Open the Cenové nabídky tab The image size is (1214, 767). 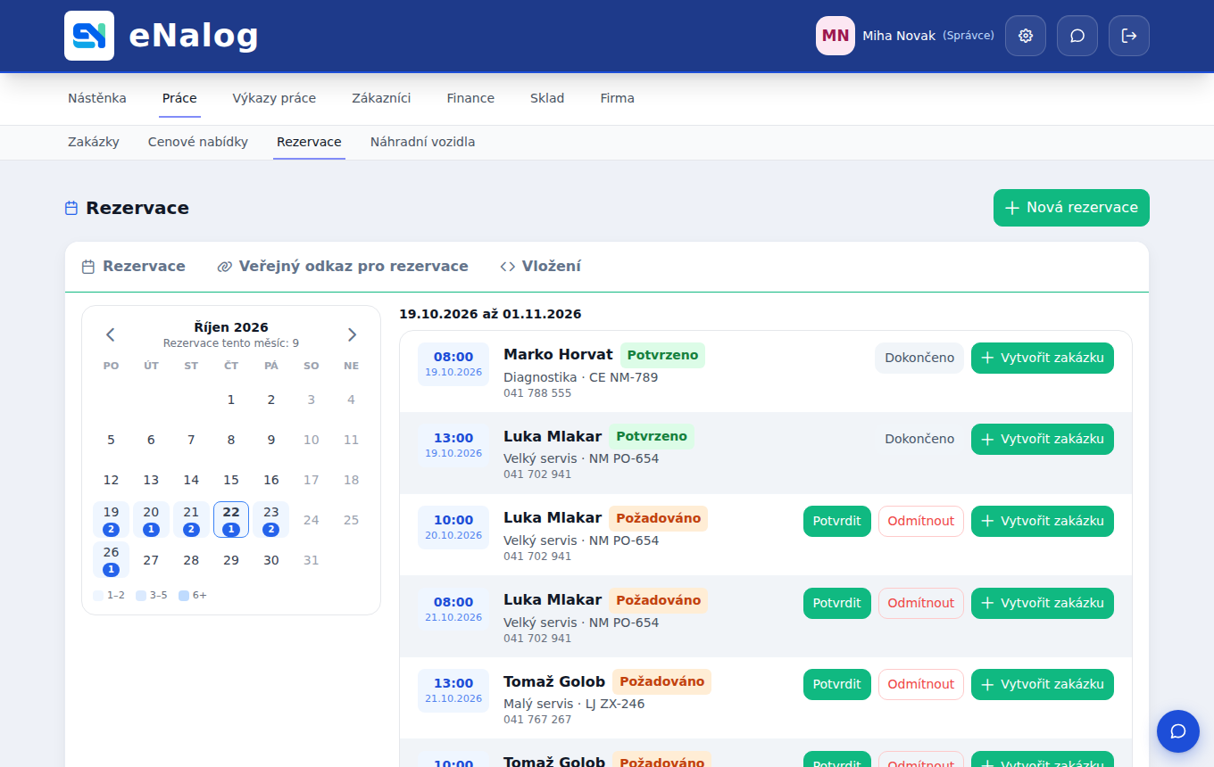point(198,142)
